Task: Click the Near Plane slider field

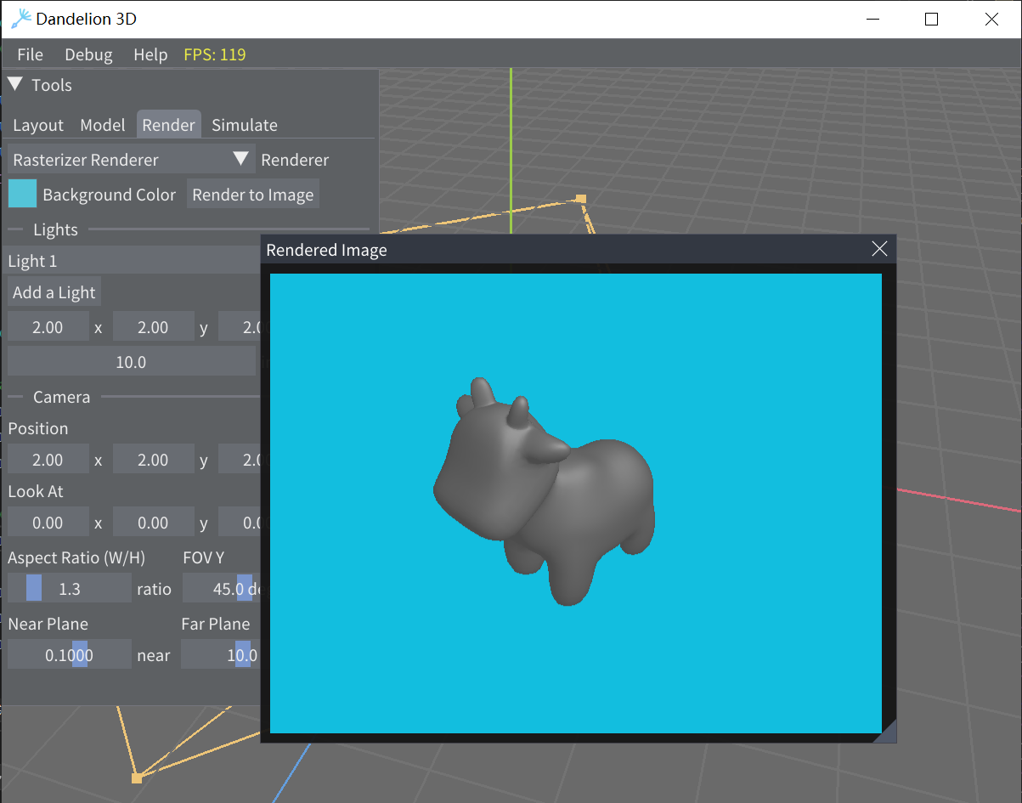Action: click(x=70, y=654)
